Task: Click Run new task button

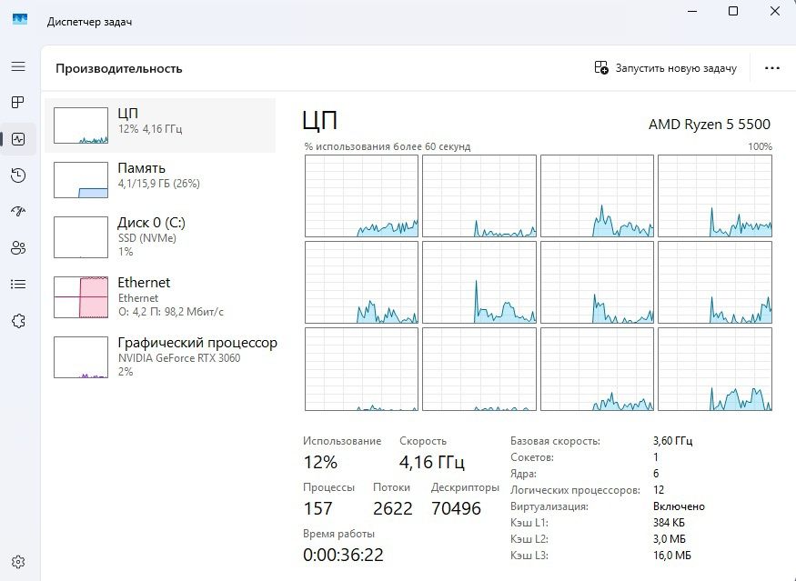Action: [666, 68]
